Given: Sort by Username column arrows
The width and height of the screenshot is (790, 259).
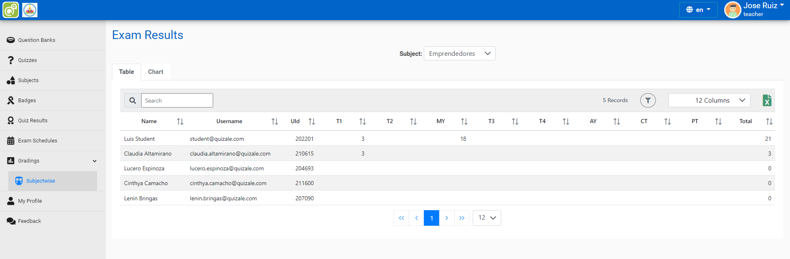Looking at the screenshot, I should [274, 121].
